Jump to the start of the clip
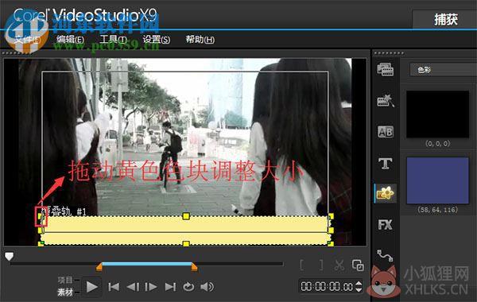 click(x=114, y=287)
